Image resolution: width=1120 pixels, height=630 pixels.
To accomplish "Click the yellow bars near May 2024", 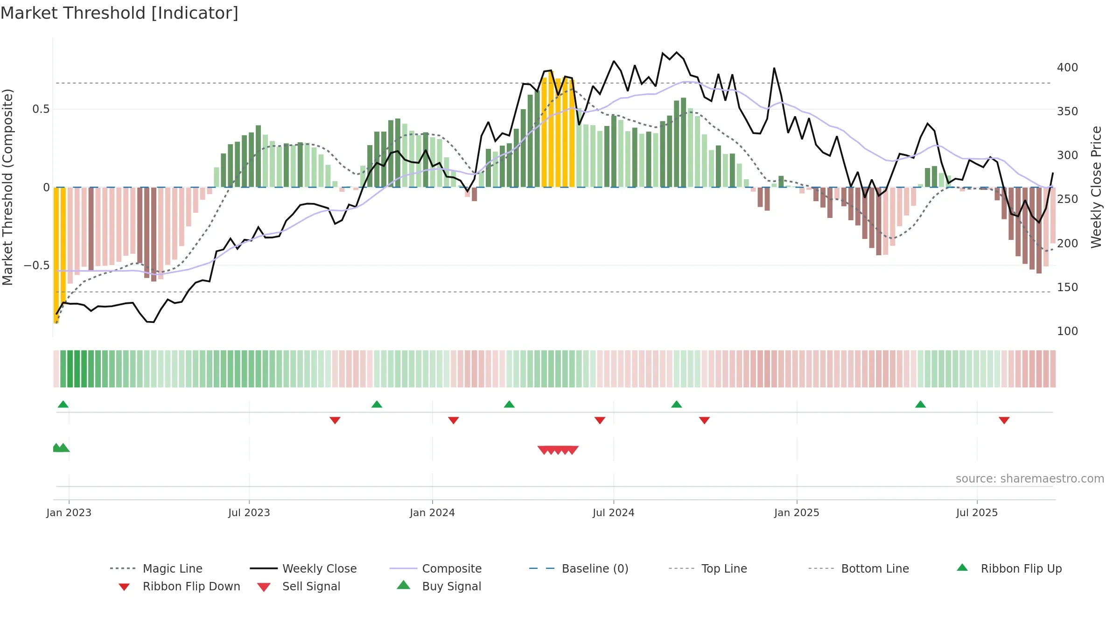I will click(558, 129).
